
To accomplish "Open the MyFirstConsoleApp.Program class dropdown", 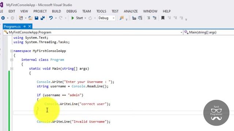I will (x=93, y=32).
